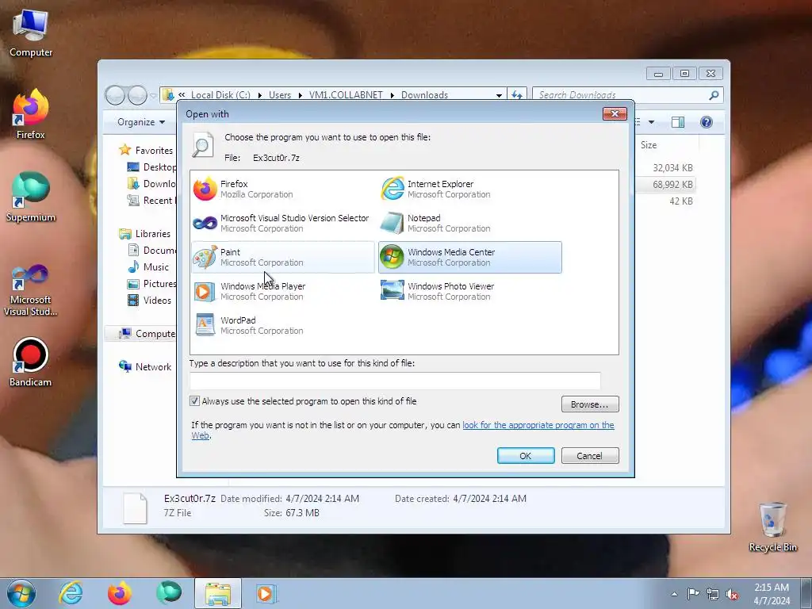This screenshot has height=609, width=812.
Task: Click the Explorer Forward navigation button
Action: [x=137, y=95]
